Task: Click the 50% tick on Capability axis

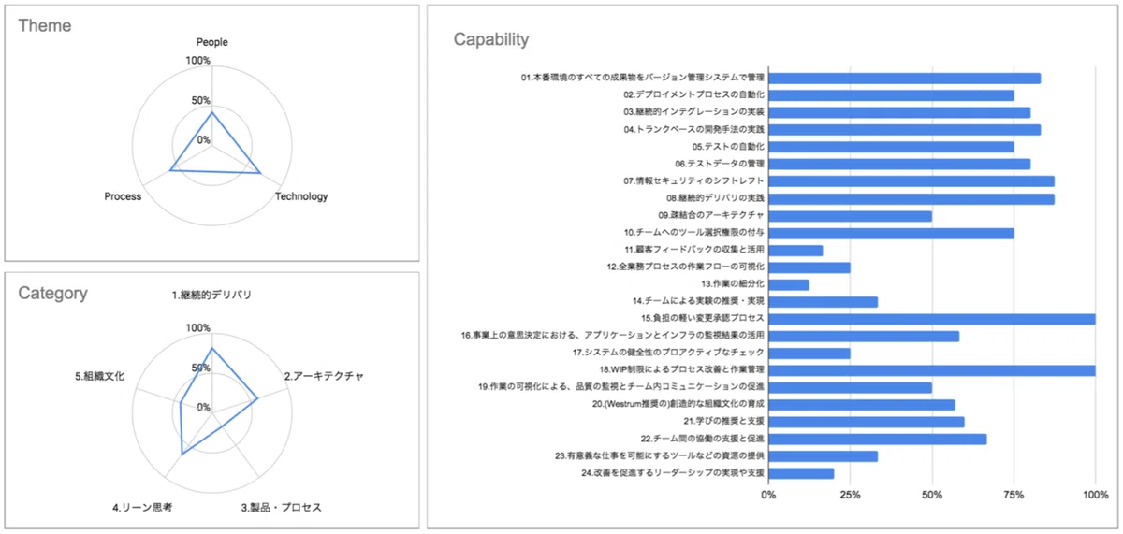Action: coord(932,493)
